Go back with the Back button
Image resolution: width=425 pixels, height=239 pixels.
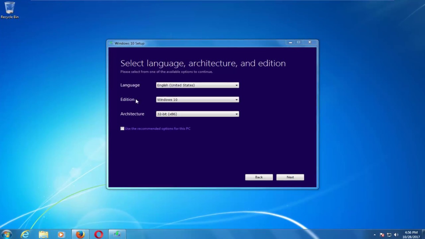click(259, 177)
